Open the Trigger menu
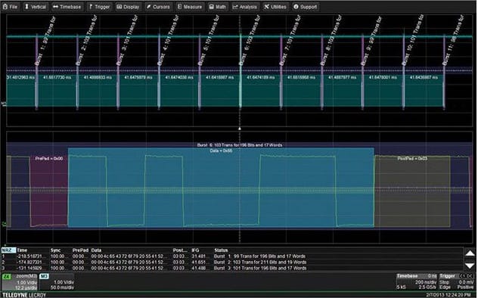The image size is (478, 298). pyautogui.click(x=99, y=7)
